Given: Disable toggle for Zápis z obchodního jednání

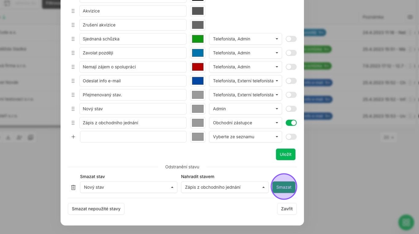Looking at the screenshot, I should 291,123.
